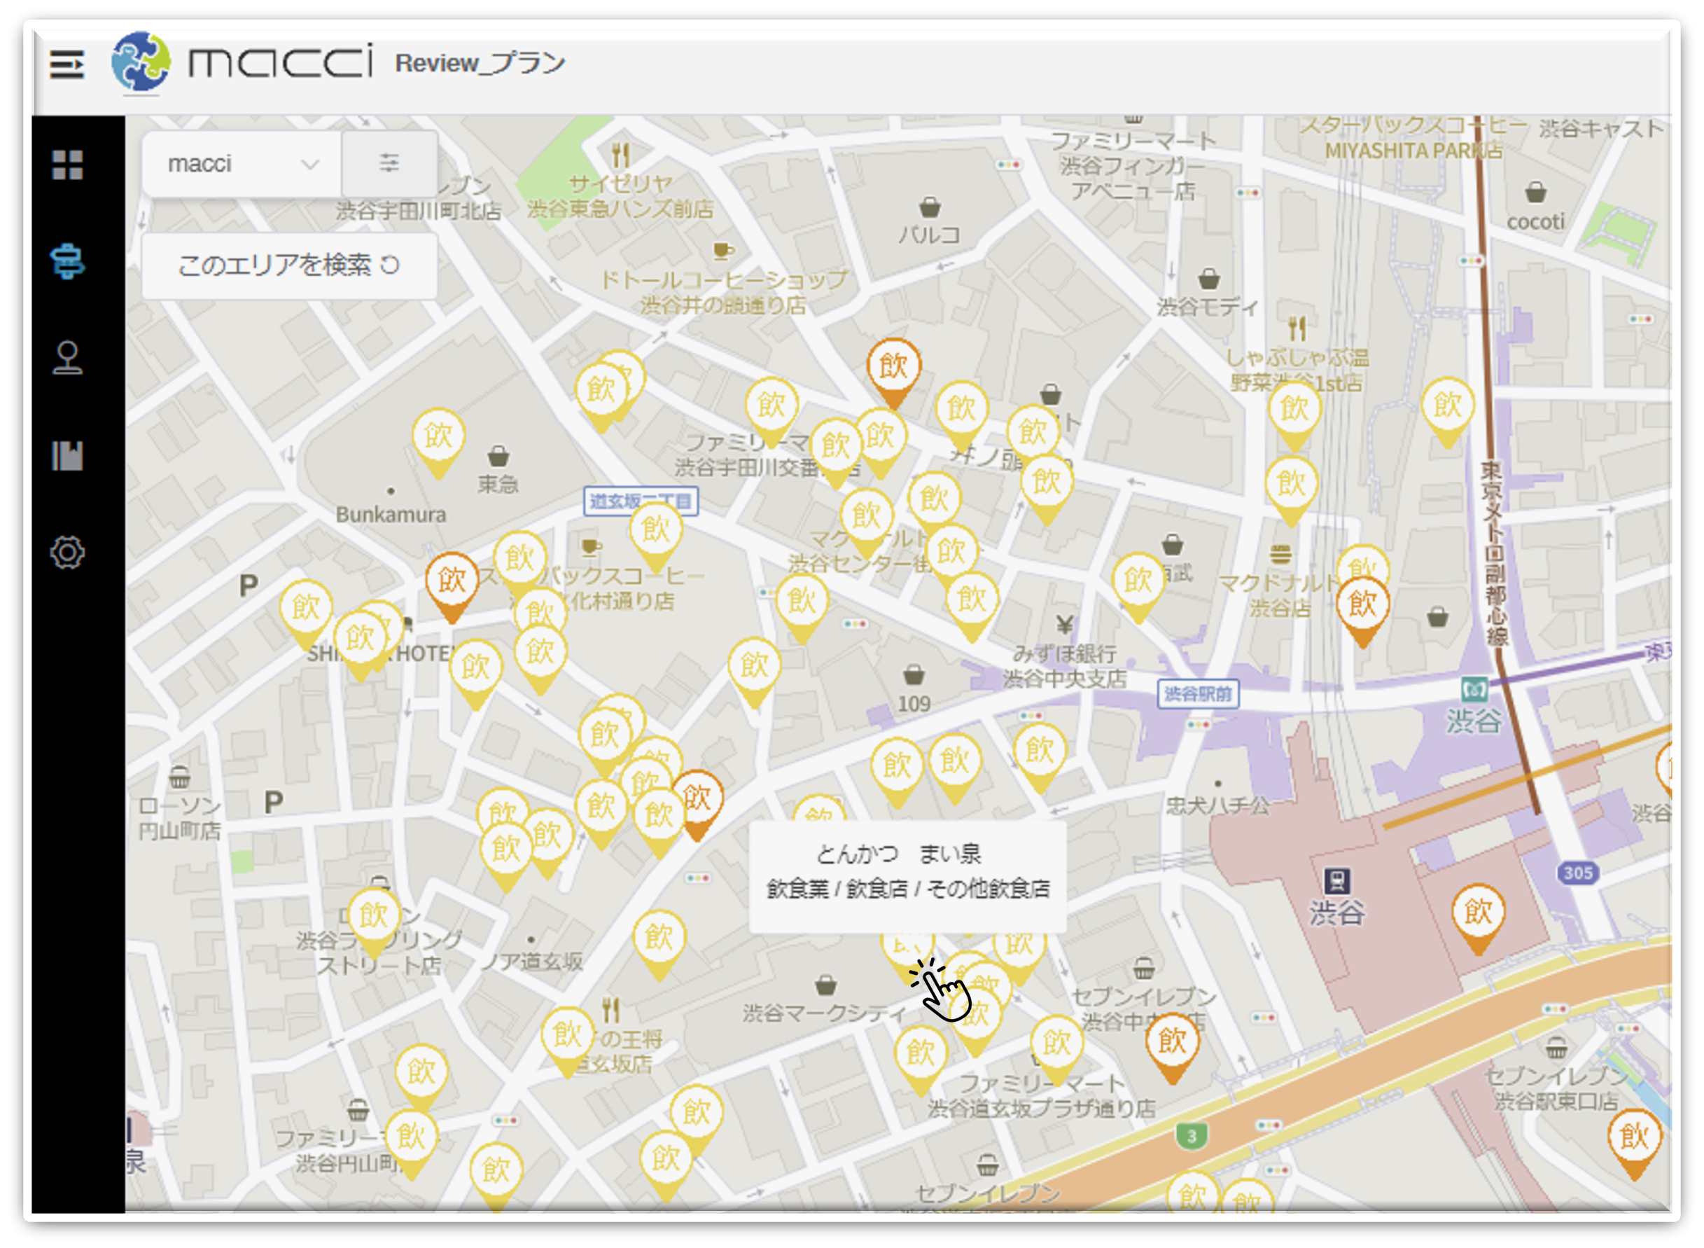Click このエリアを検索 button
Screen dimensions: 1704x1248
pos(288,266)
